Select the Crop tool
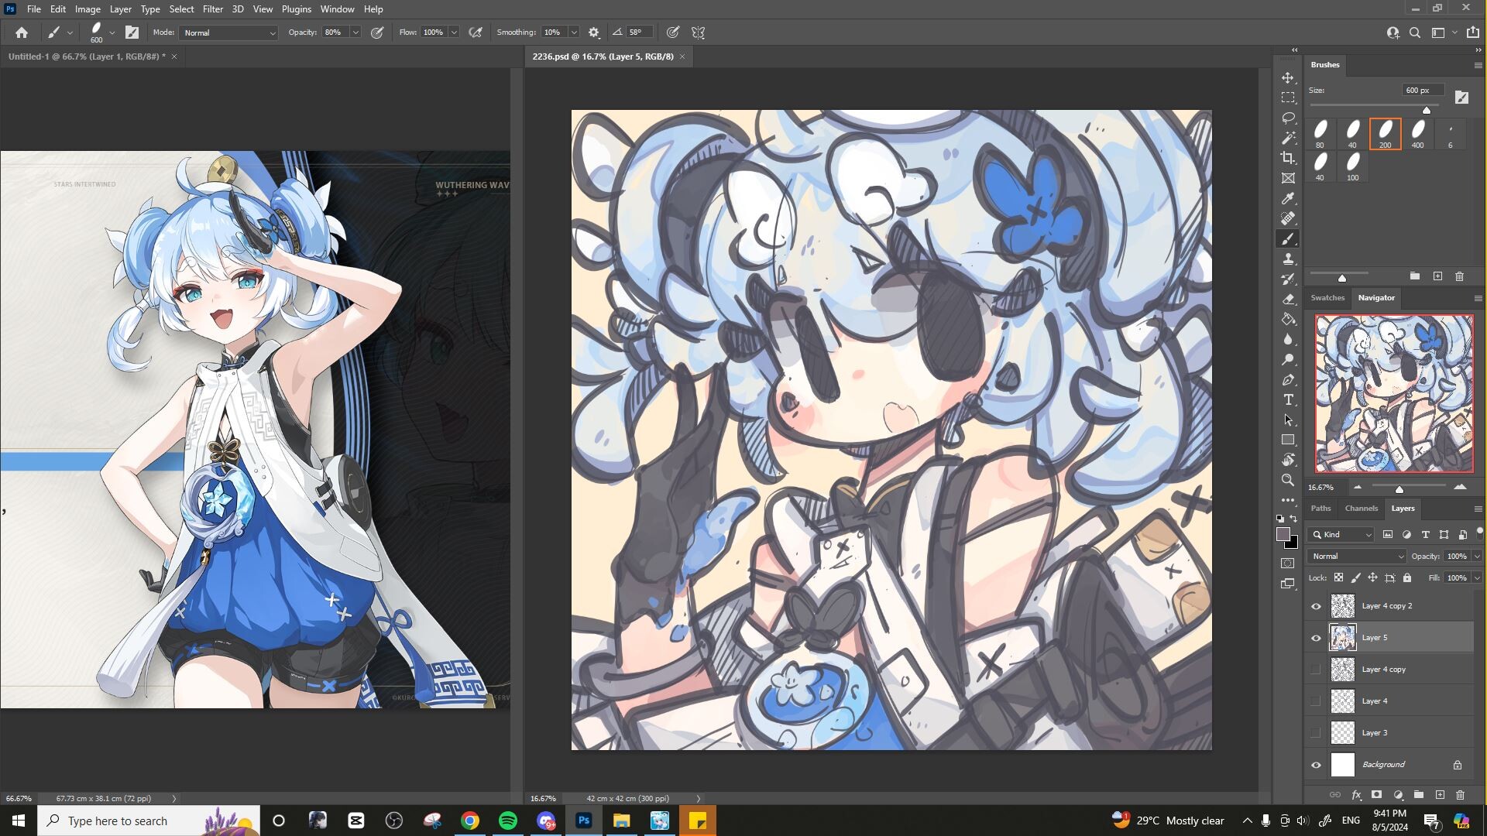The height and width of the screenshot is (836, 1487). [1288, 158]
